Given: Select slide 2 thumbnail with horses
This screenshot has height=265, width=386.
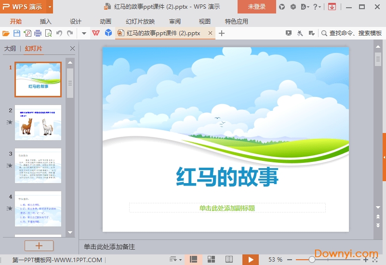Looking at the screenshot, I should (38, 122).
